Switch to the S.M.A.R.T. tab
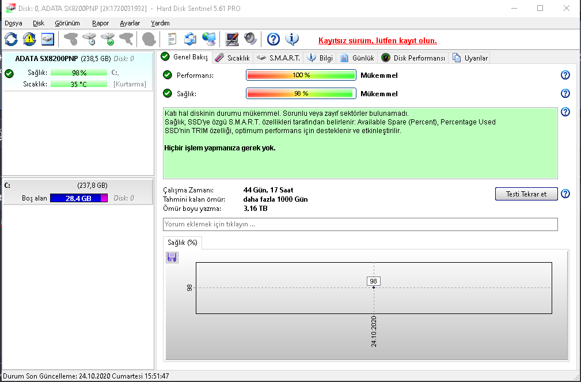 tap(278, 58)
